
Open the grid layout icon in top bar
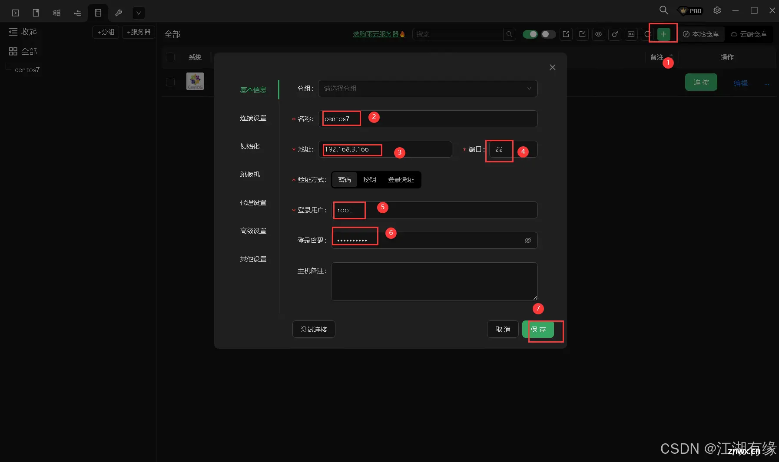57,13
